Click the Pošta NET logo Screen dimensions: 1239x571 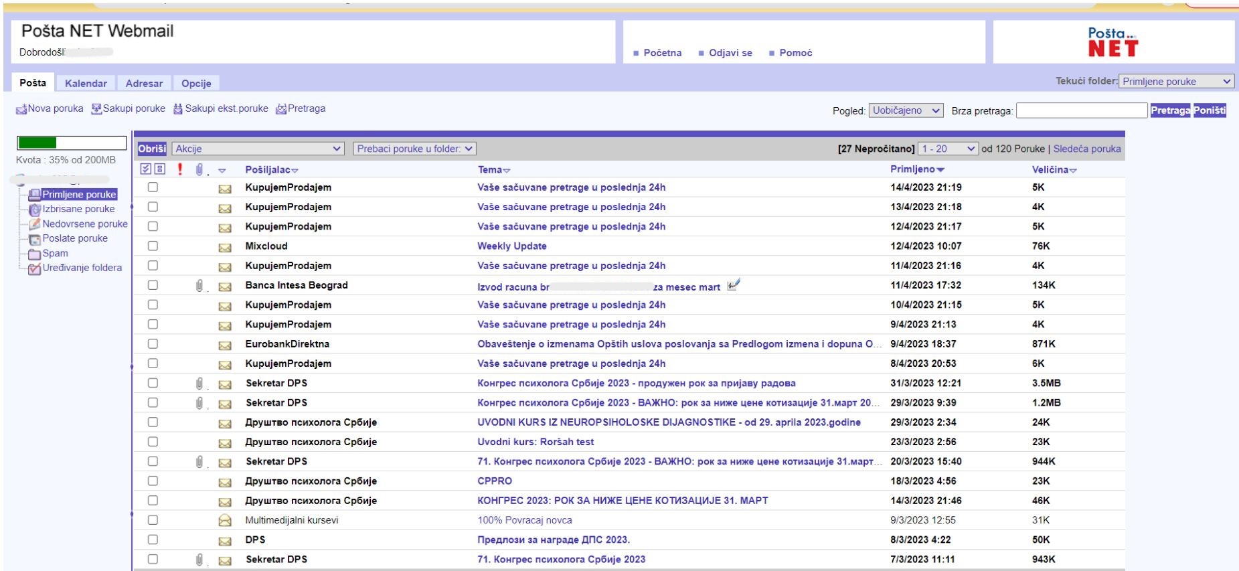point(1112,42)
